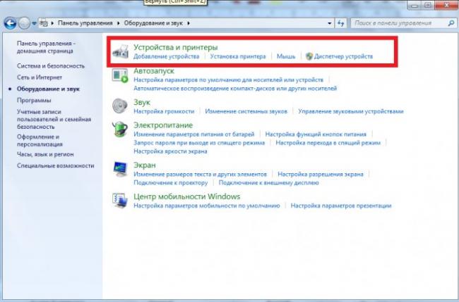Screen dimensions: 459x302
Task: Click Настройка параметров по умолчанию для носителей link
Action: pyautogui.click(x=228, y=80)
